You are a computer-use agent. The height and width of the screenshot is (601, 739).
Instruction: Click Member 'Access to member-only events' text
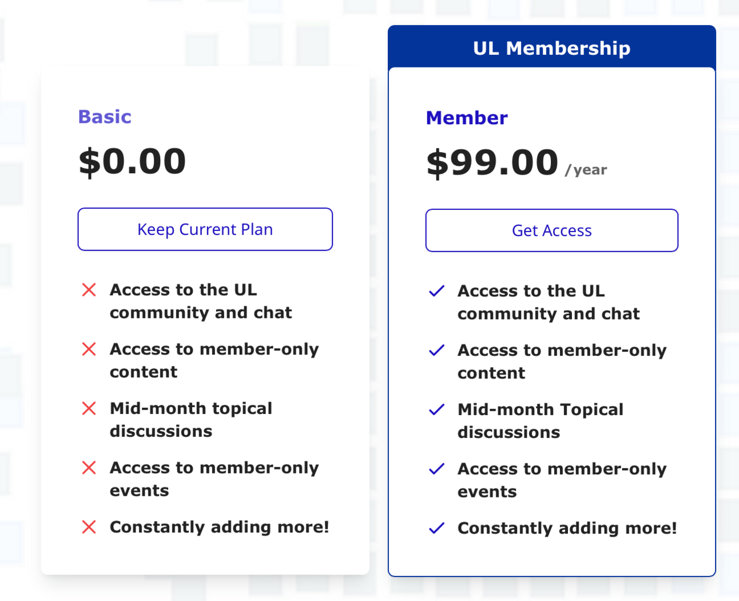[x=562, y=480]
